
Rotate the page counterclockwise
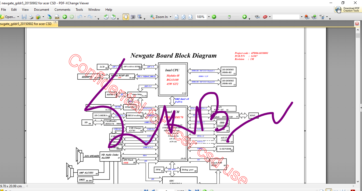pyautogui.click(x=106, y=17)
